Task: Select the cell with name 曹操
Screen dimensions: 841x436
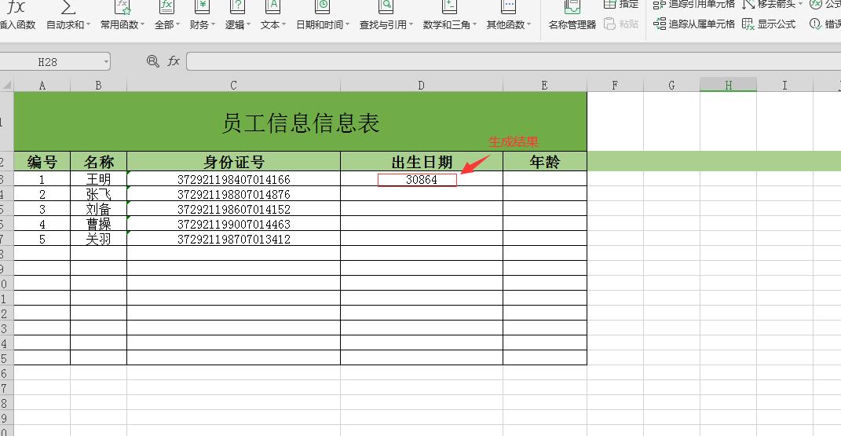Action: [99, 224]
